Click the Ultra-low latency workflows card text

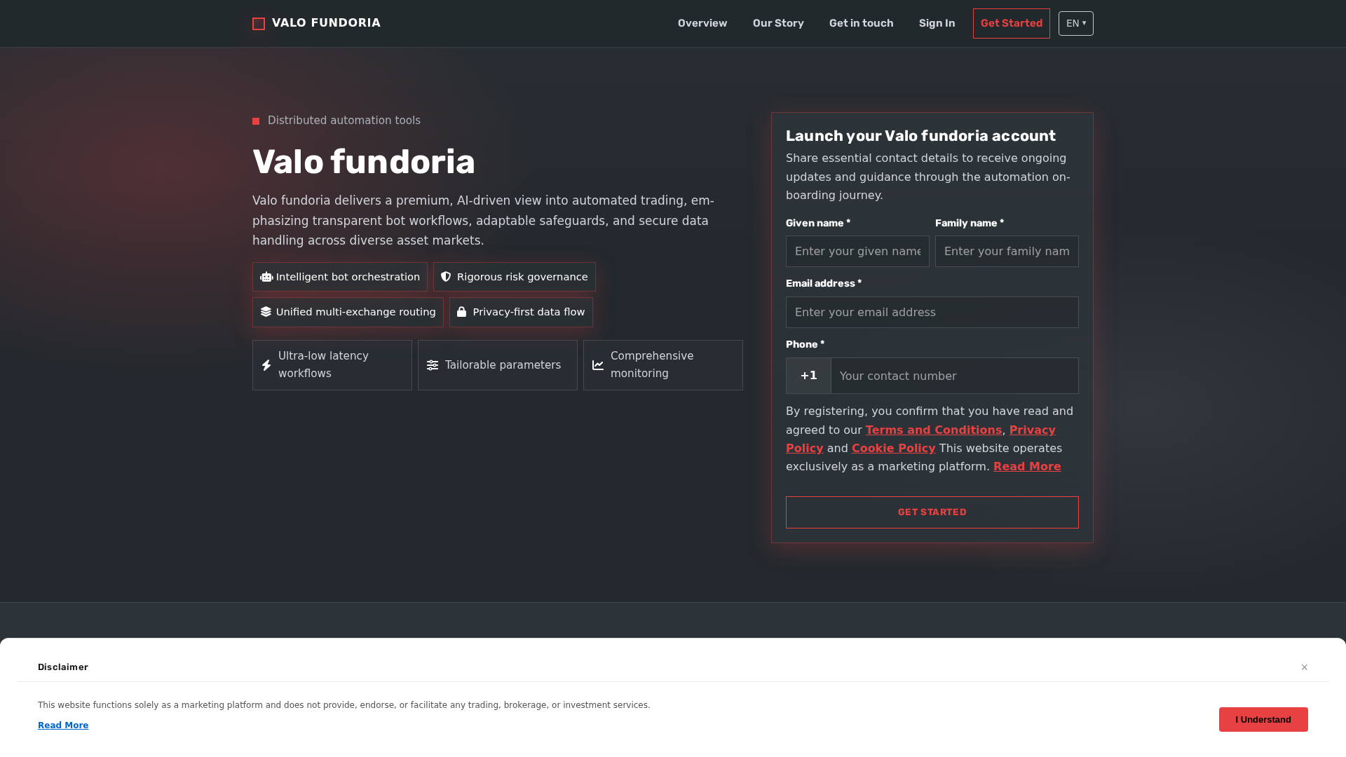click(323, 365)
